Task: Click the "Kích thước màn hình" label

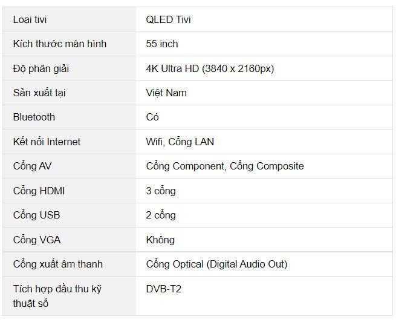Action: click(x=59, y=44)
